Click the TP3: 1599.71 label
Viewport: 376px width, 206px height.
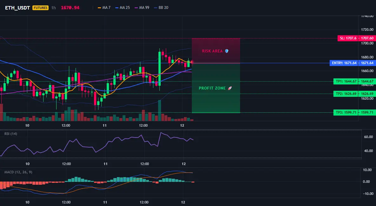pyautogui.click(x=346, y=112)
